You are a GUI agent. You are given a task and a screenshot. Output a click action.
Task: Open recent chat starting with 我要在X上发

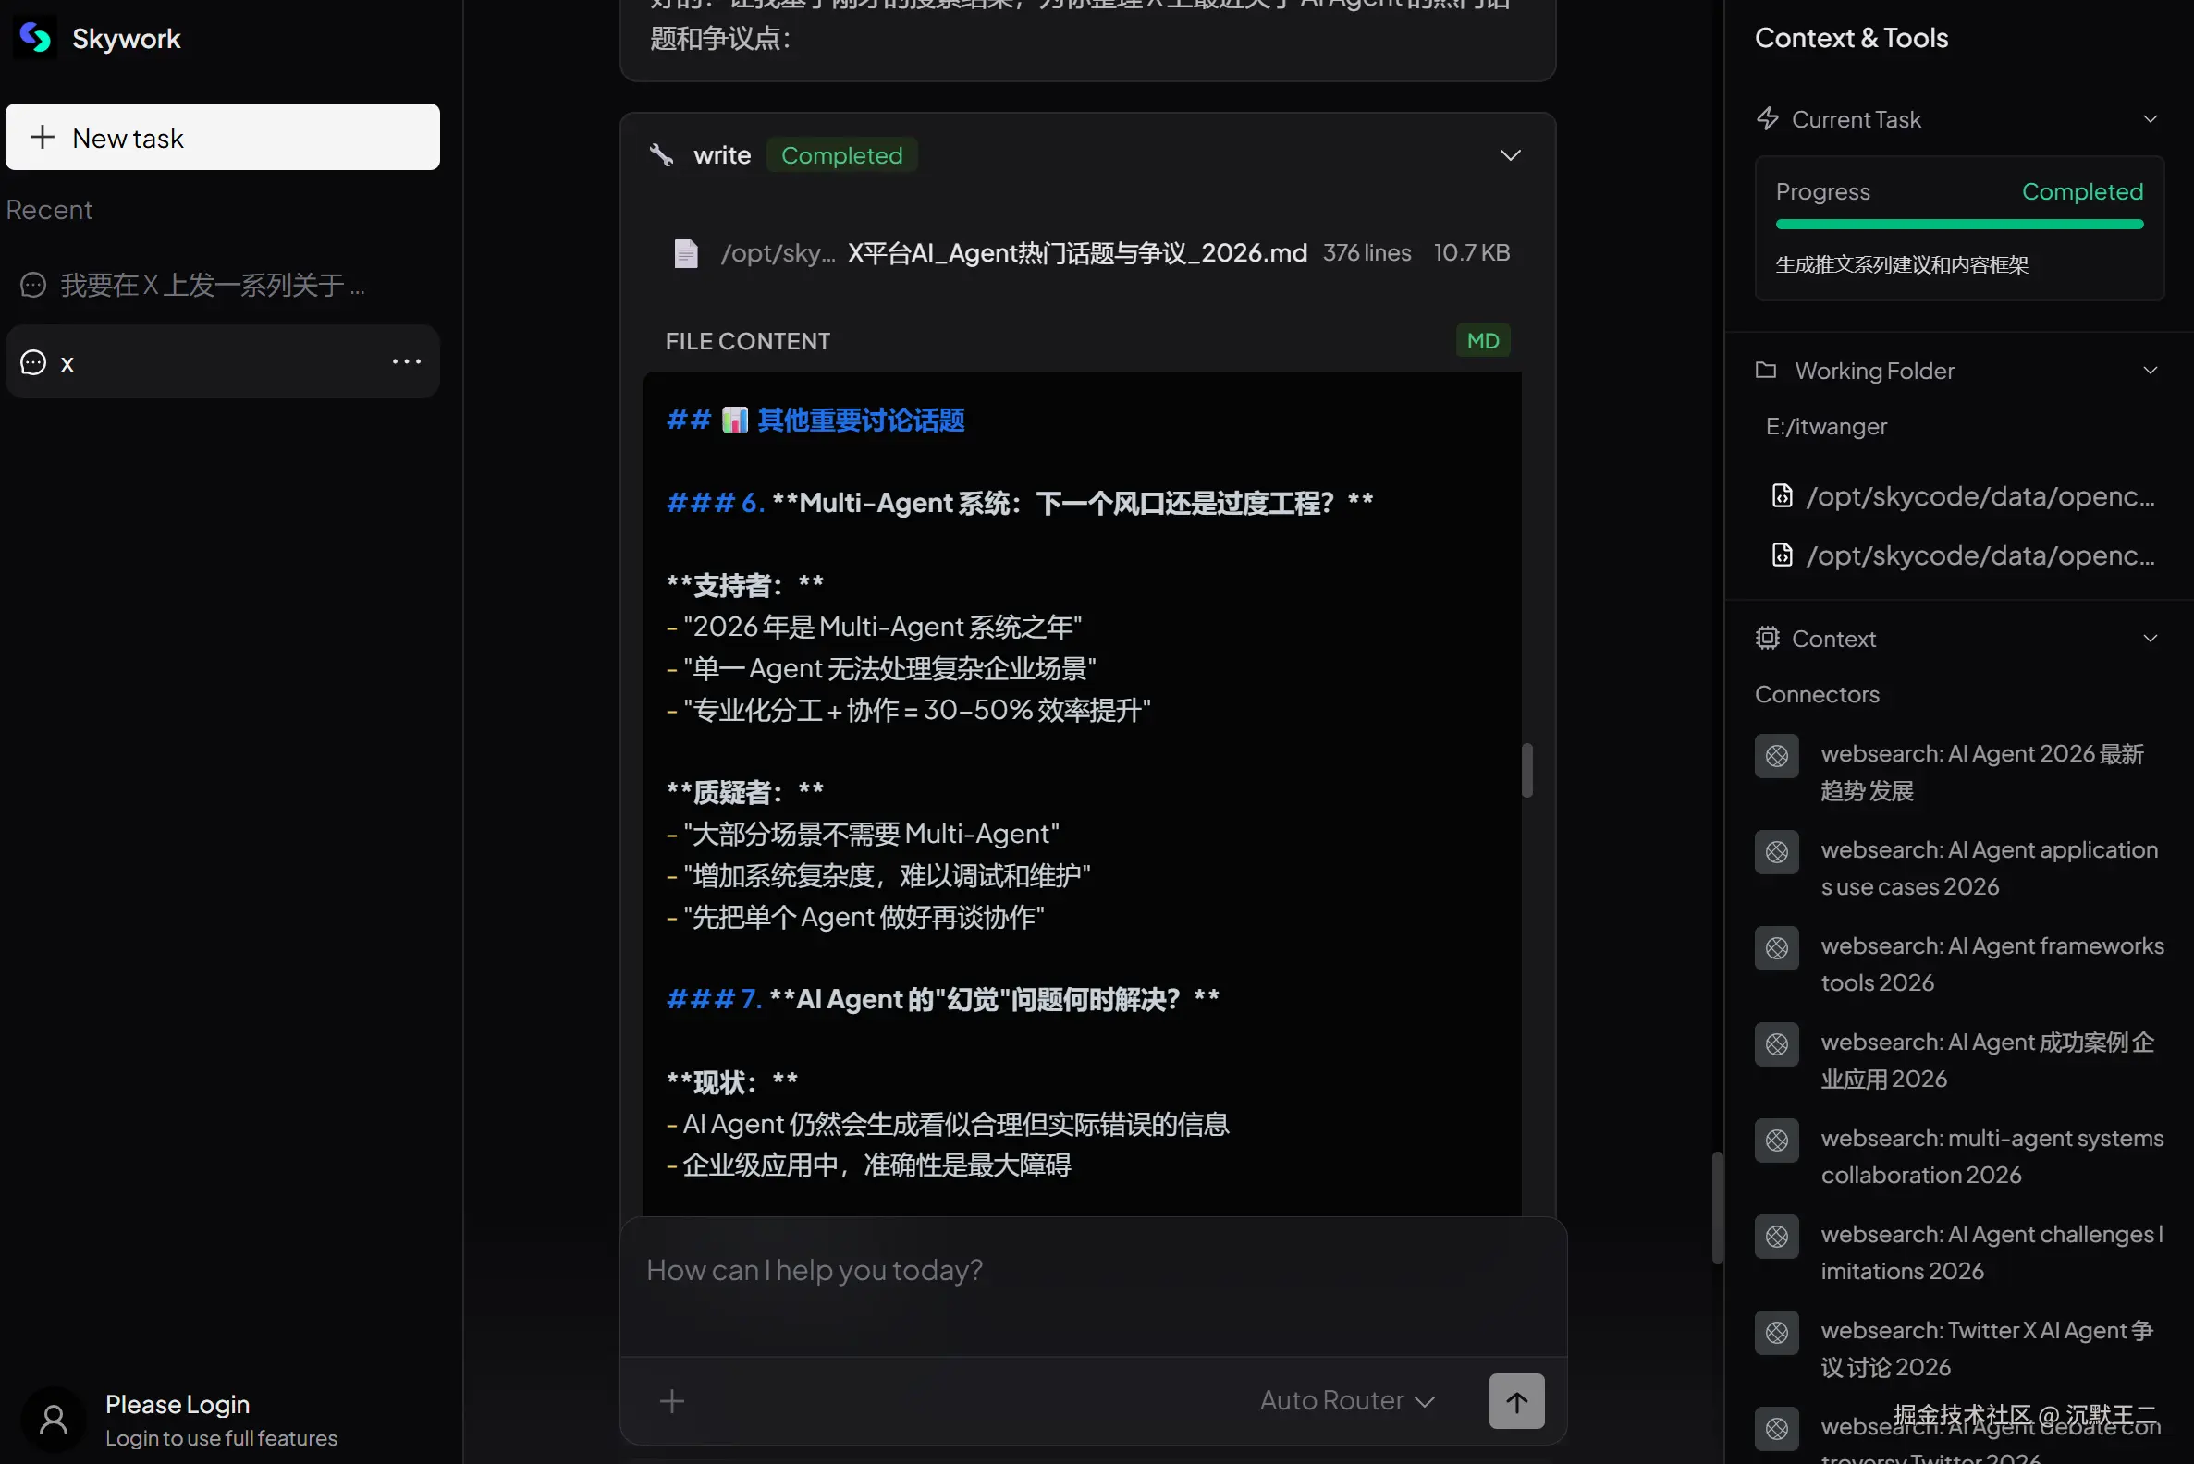(x=211, y=285)
